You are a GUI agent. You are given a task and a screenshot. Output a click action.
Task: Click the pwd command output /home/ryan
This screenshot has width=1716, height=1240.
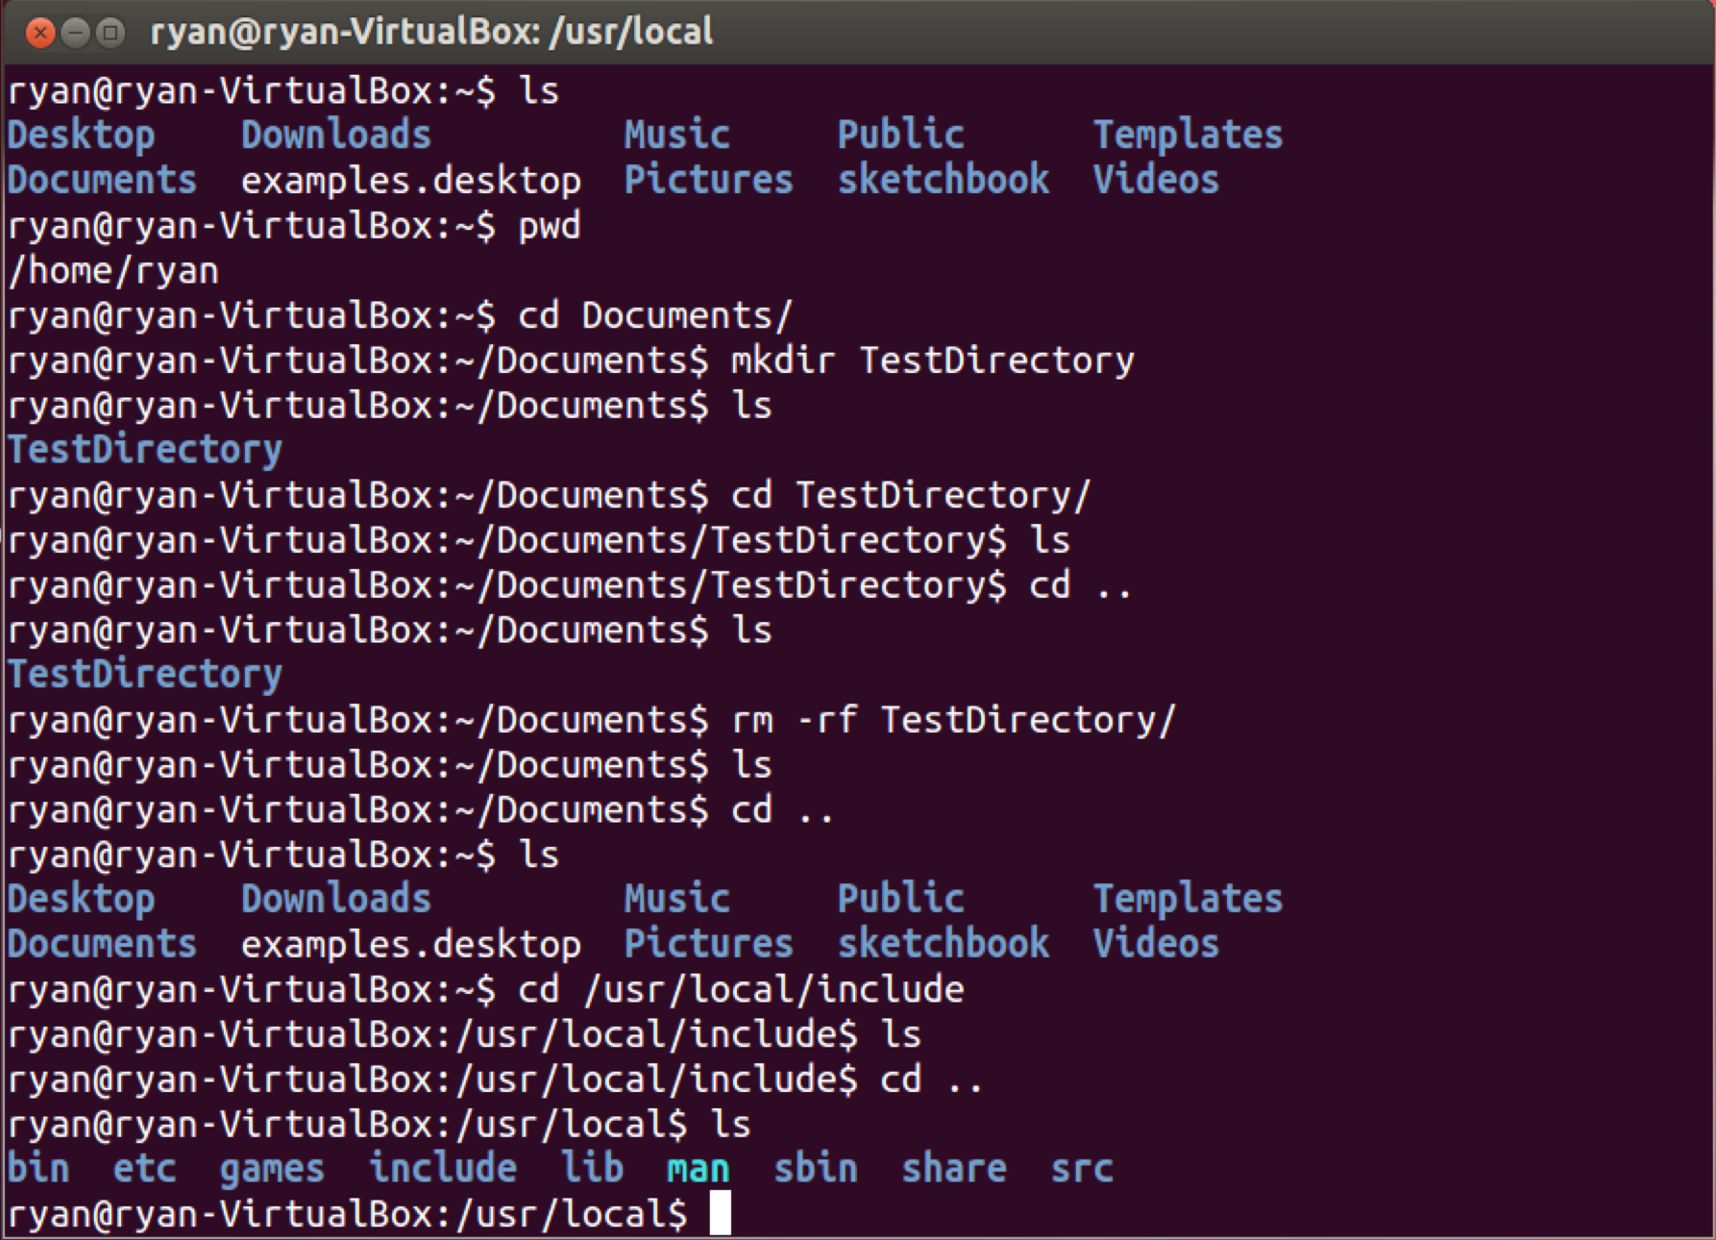click(x=112, y=270)
